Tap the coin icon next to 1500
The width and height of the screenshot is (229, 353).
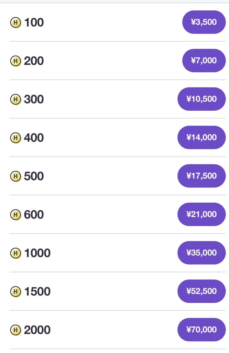(16, 292)
